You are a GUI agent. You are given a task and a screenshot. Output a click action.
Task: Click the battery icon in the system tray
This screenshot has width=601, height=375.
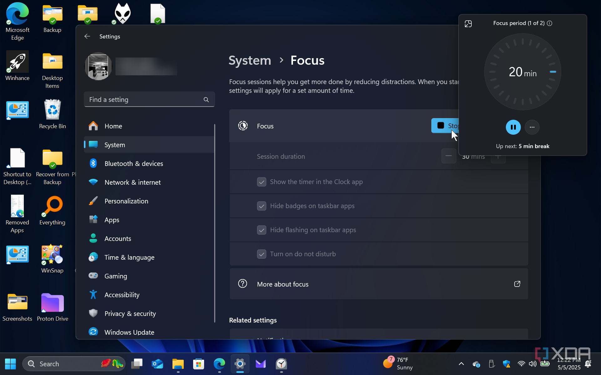point(545,363)
